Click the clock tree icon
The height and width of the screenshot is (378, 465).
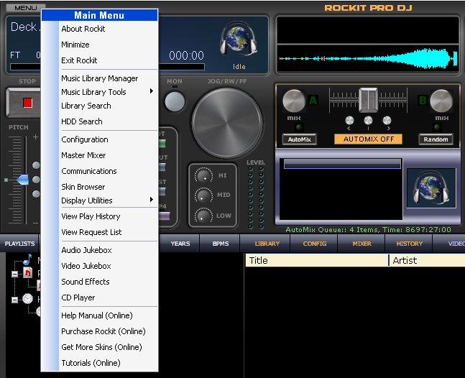pyautogui.click(x=28, y=298)
